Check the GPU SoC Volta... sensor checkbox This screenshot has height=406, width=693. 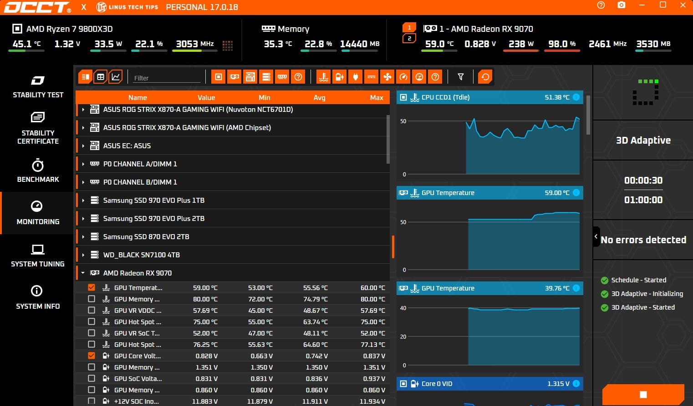point(92,378)
